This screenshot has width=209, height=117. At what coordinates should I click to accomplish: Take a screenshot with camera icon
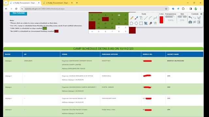coord(190,22)
